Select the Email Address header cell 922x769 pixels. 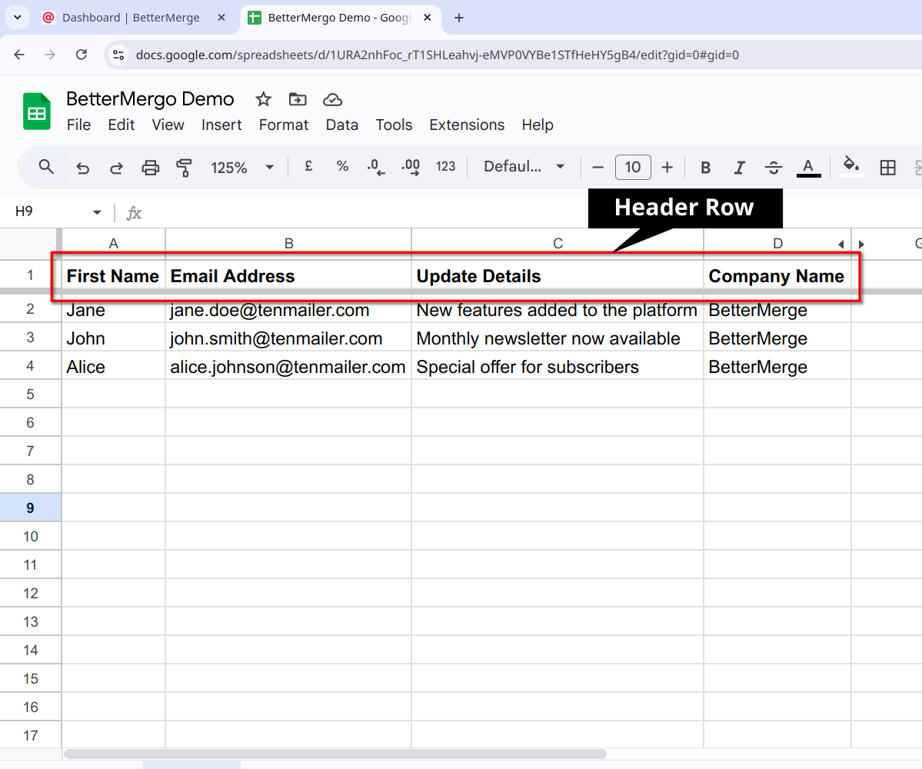(x=288, y=276)
